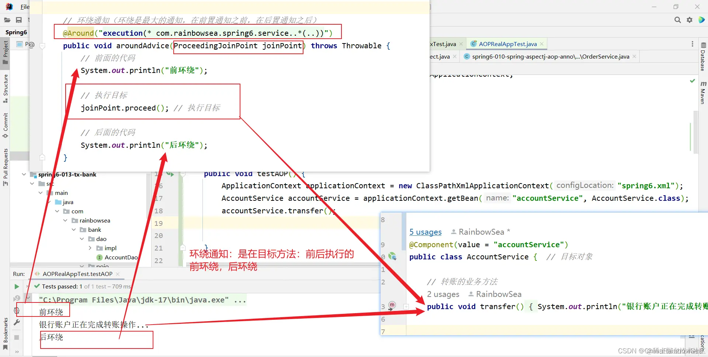Fold aroundAdvice method gutter marker
Screen dimensions: 708x357
click(42, 46)
